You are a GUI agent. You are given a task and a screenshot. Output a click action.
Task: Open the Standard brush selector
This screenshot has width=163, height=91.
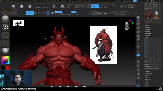[x=5, y=19]
